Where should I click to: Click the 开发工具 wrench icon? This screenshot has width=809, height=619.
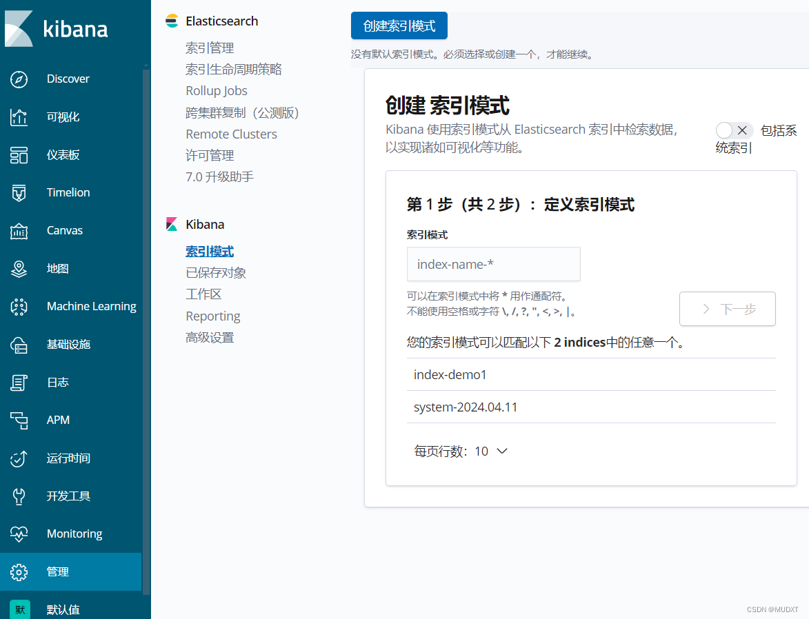point(19,496)
